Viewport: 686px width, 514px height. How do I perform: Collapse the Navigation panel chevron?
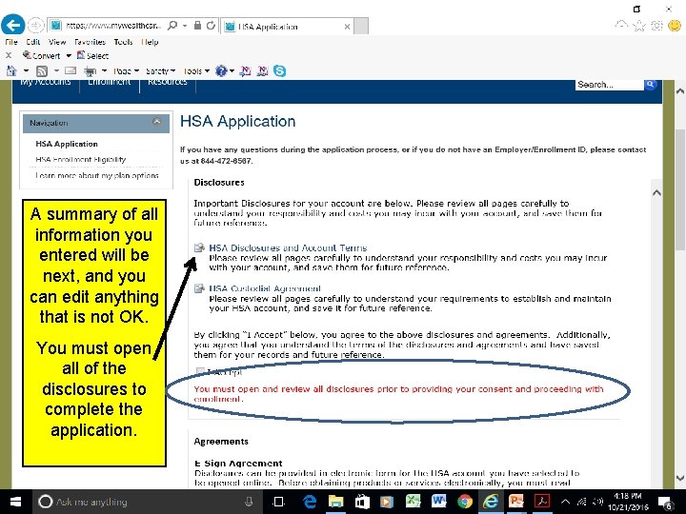156,122
